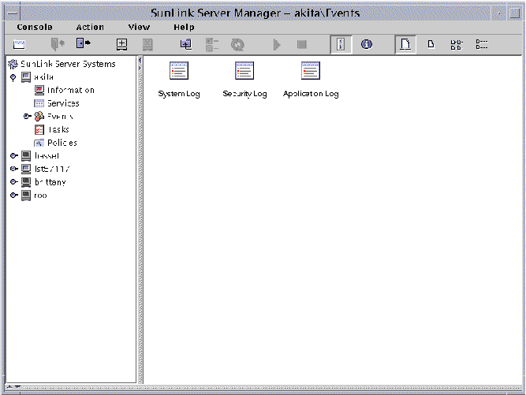Click the split pane collapse-left arrow
526x395 pixels.
point(140,61)
